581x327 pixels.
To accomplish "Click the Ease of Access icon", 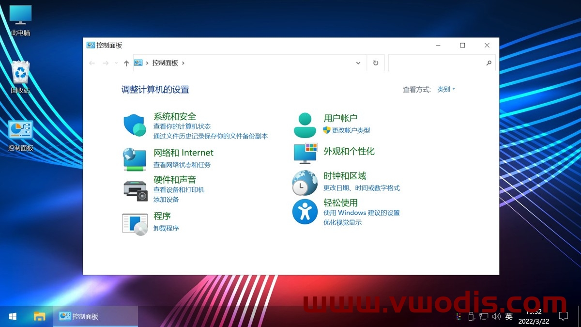I will coord(305,212).
